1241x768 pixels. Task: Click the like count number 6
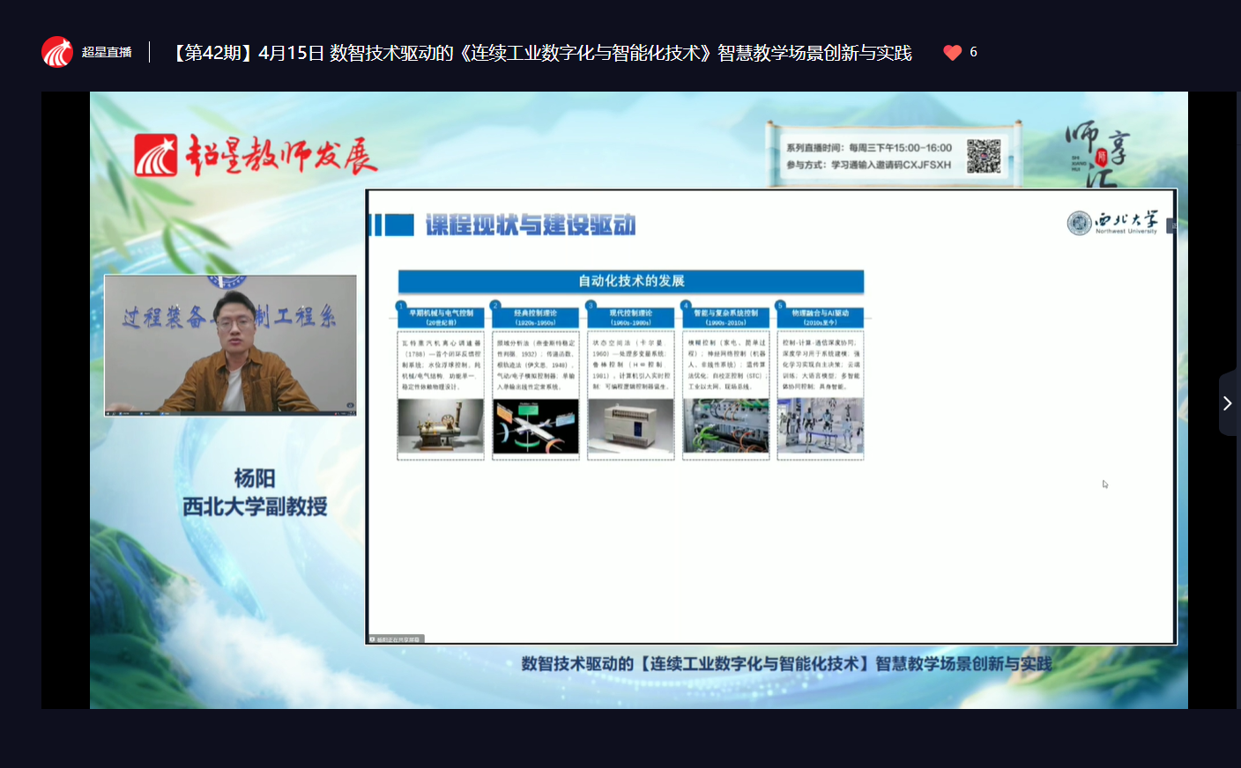pos(973,53)
